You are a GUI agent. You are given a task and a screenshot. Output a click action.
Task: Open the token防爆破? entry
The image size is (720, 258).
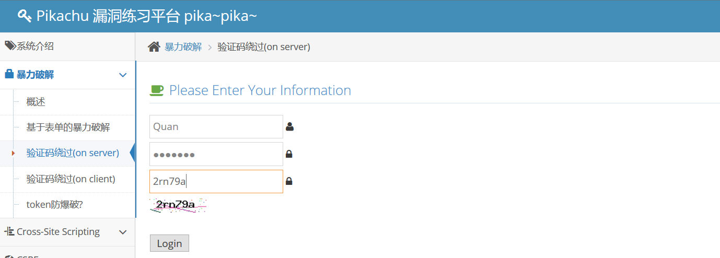[x=54, y=204]
